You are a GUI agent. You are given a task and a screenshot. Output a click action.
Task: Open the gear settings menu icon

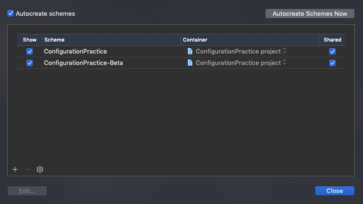point(40,169)
